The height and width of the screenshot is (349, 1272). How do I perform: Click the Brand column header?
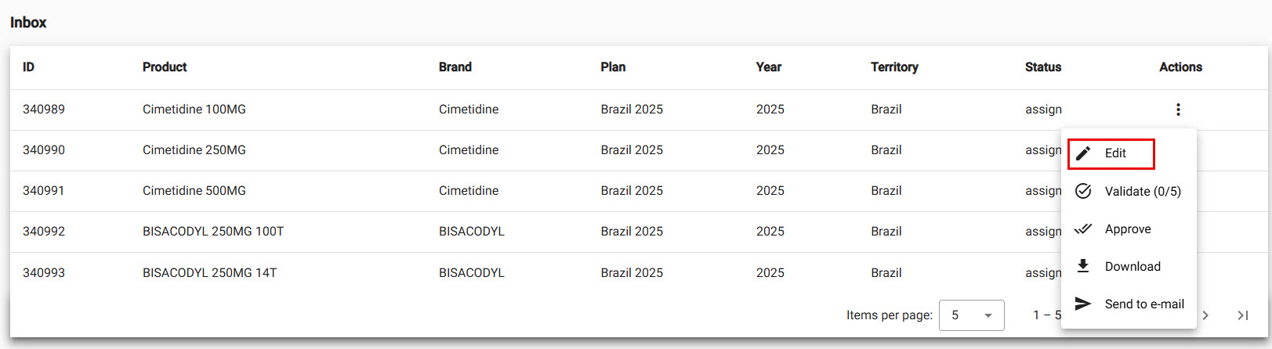coord(455,67)
